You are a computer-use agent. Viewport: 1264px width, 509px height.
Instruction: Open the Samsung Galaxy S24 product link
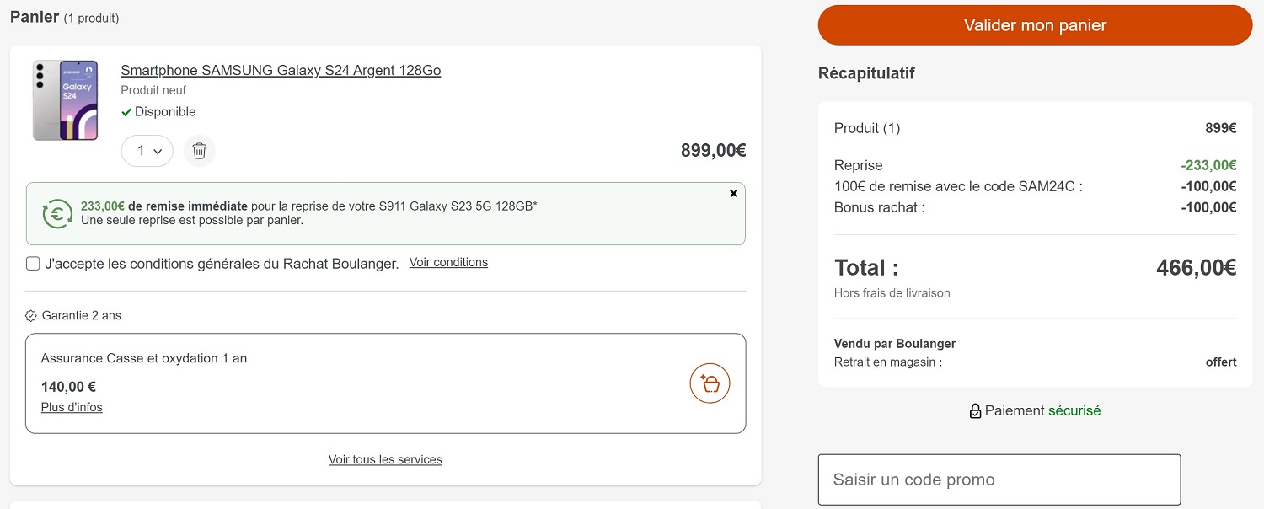[281, 71]
